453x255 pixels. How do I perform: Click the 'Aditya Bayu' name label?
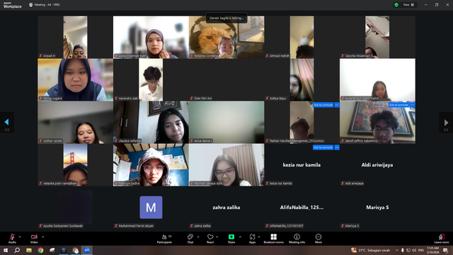tap(277, 98)
